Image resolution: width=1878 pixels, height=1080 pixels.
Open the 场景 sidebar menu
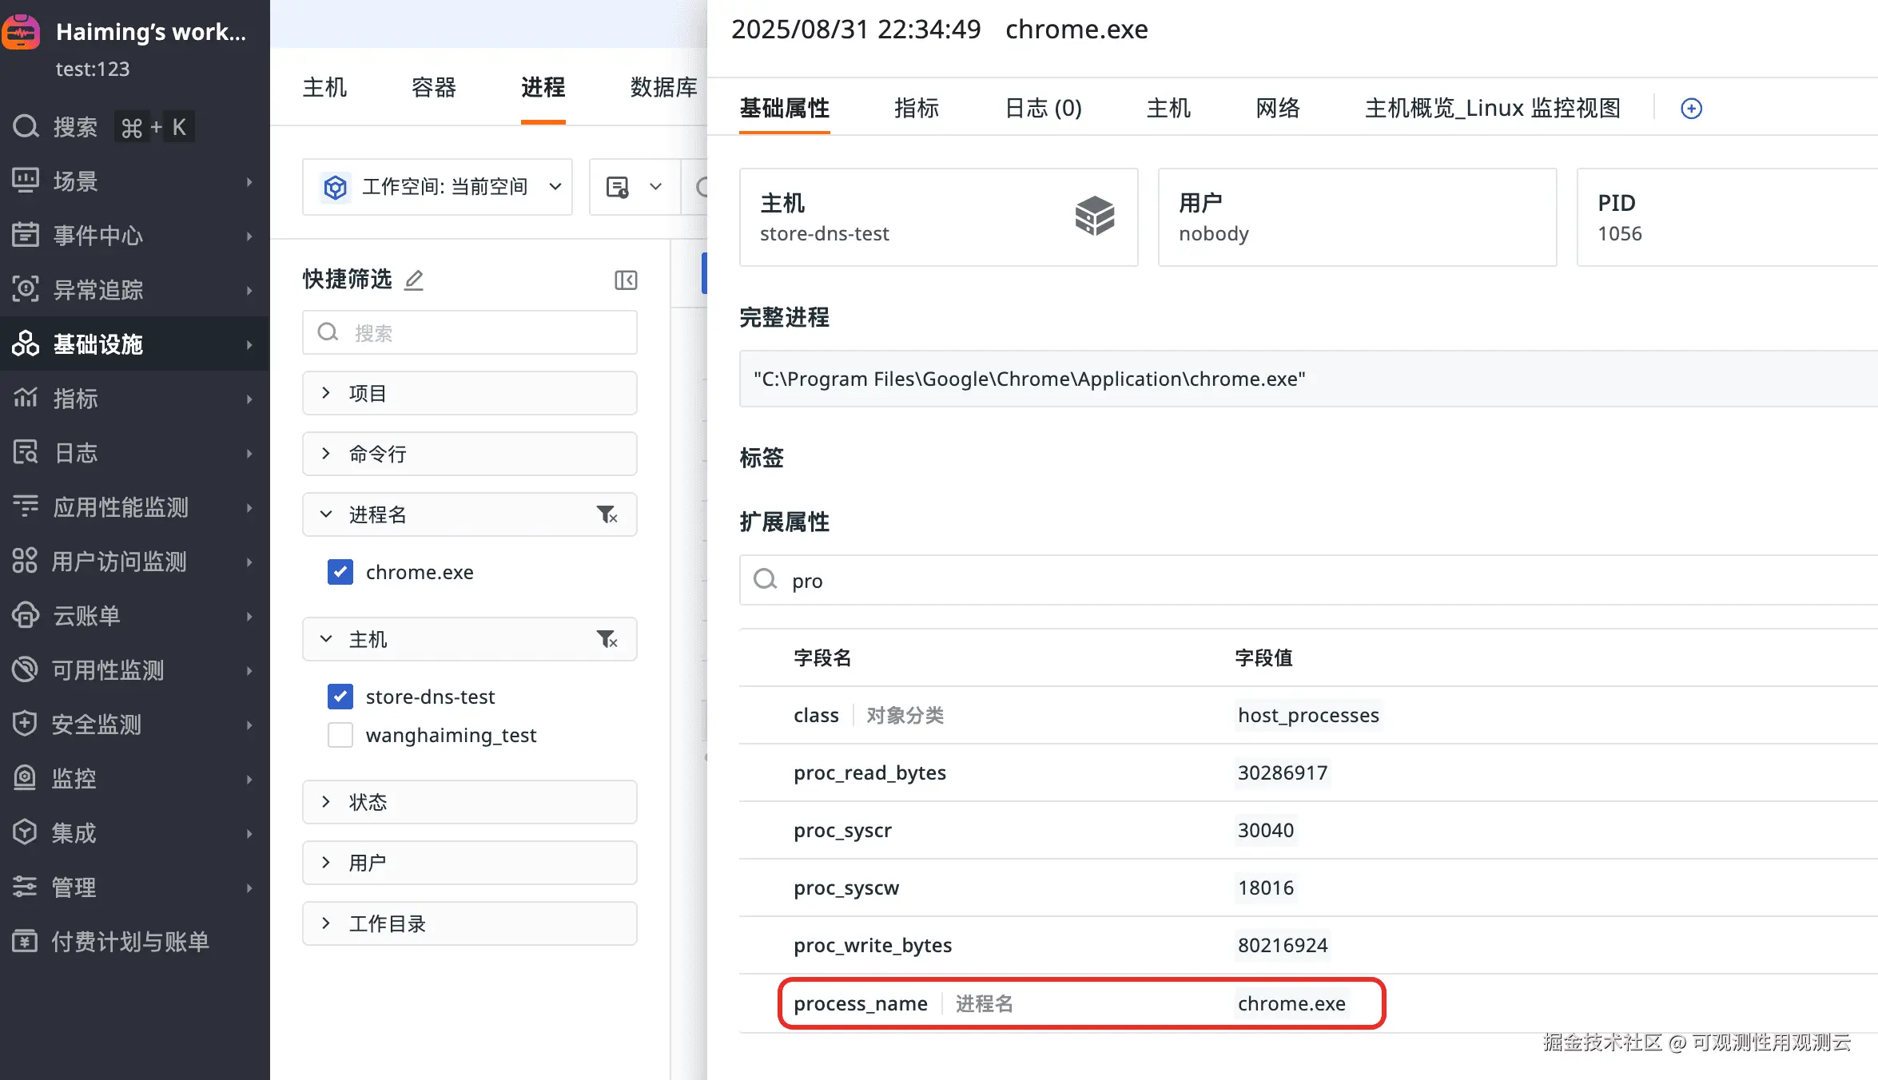tap(134, 181)
